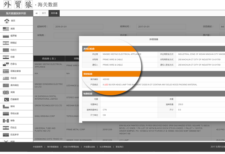Open the Chile flag icon (智利)
225x154 pixels.
[x=6, y=107]
